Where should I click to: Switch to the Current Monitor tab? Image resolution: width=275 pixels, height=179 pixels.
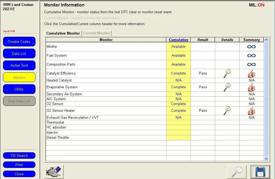(96, 33)
